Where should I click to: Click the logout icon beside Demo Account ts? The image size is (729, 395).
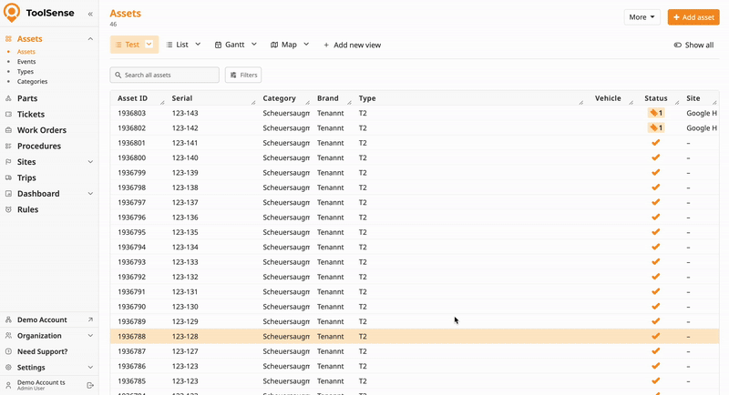click(90, 386)
